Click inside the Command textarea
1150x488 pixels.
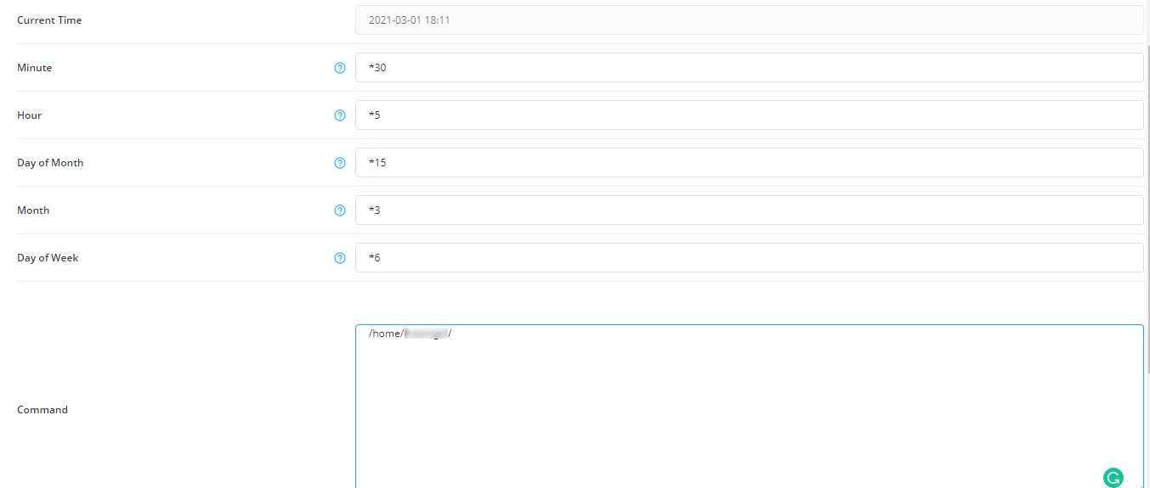(749, 407)
